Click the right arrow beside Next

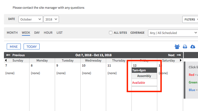(x=179, y=55)
